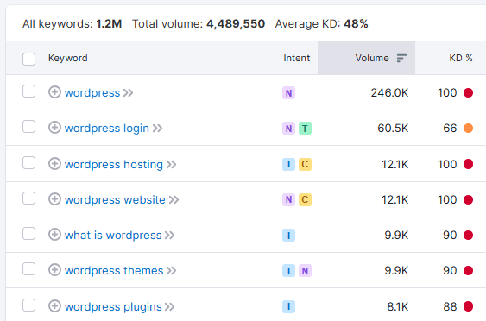Open the 'what is wordpress' keyword link

point(113,236)
